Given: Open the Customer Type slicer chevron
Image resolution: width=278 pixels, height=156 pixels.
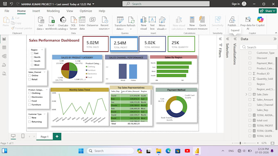Looking at the screenshot, I should pyautogui.click(x=45, y=114).
